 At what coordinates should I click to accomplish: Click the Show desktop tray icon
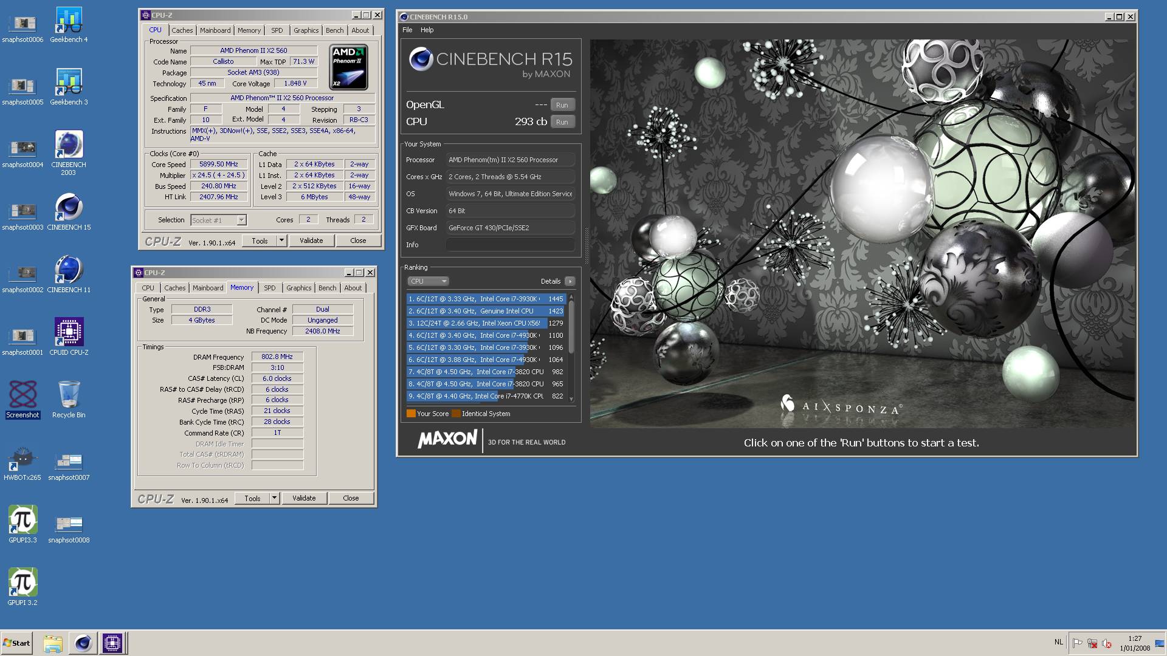(x=1160, y=643)
